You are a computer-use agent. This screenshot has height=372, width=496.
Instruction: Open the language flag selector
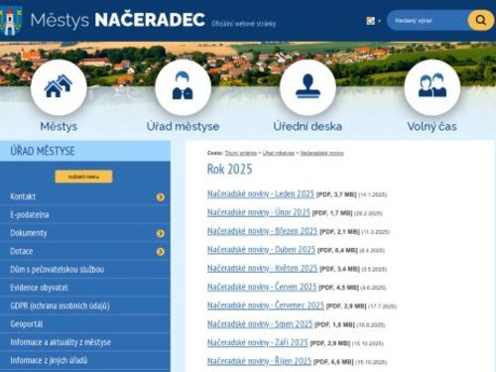(x=373, y=21)
